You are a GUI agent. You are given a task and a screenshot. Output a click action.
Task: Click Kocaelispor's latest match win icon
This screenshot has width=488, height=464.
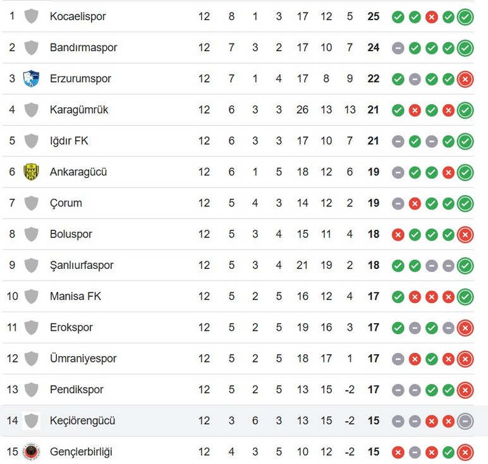point(465,17)
